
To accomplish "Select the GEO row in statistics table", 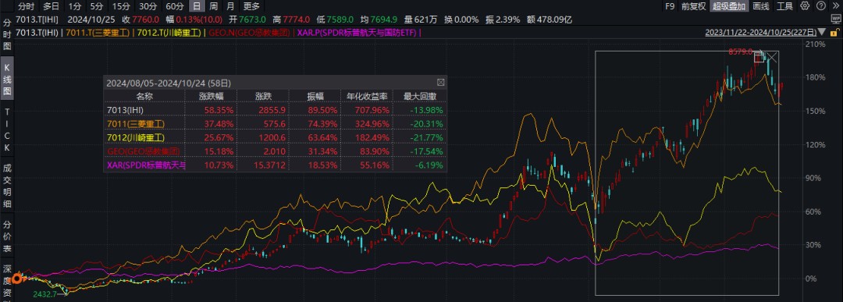I will (x=275, y=151).
